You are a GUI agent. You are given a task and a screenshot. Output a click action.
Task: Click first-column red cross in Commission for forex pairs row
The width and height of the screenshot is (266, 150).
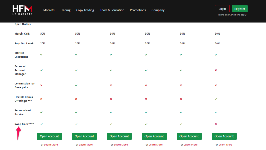41,85
